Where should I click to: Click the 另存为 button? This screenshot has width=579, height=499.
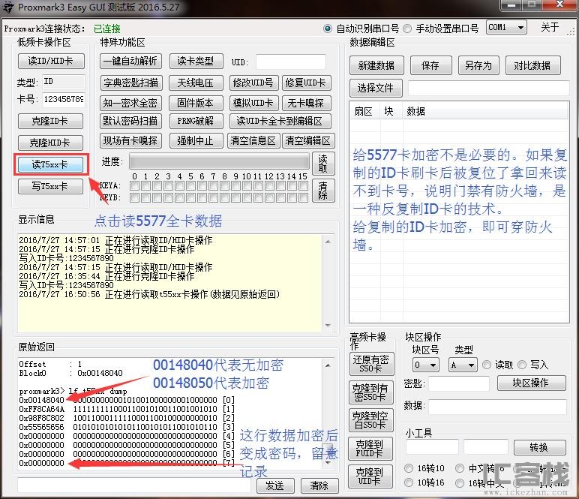point(478,66)
